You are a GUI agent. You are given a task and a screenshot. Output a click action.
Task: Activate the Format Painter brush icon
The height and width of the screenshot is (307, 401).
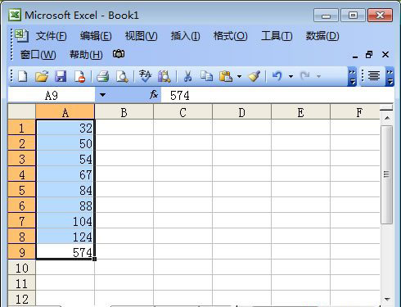(255, 76)
